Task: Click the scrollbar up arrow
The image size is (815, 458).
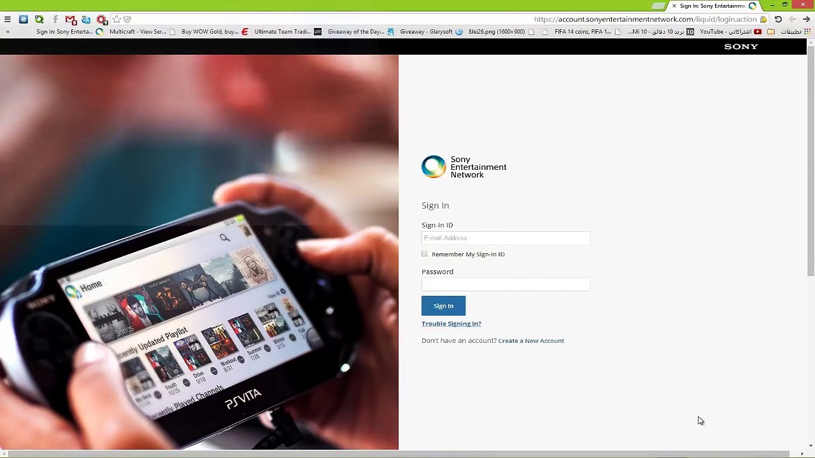Action: pos(811,43)
